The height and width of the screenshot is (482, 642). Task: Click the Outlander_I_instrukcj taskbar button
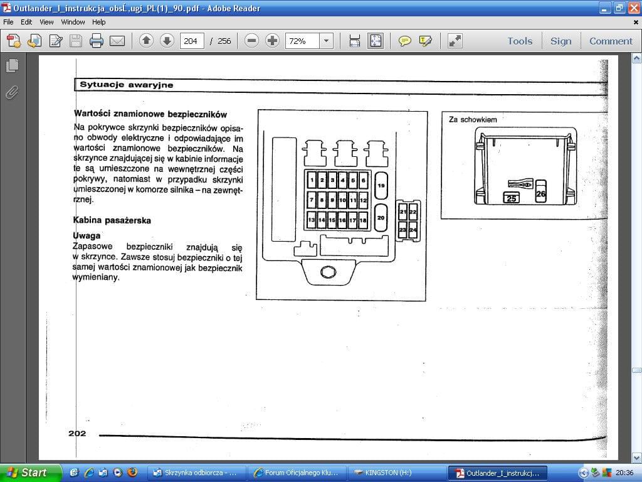(x=498, y=473)
